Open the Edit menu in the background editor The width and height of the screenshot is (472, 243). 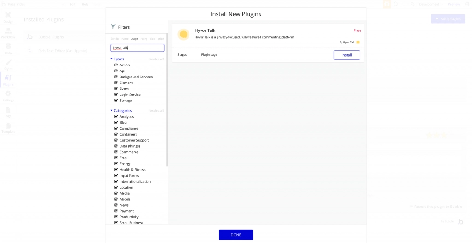(72, 4)
